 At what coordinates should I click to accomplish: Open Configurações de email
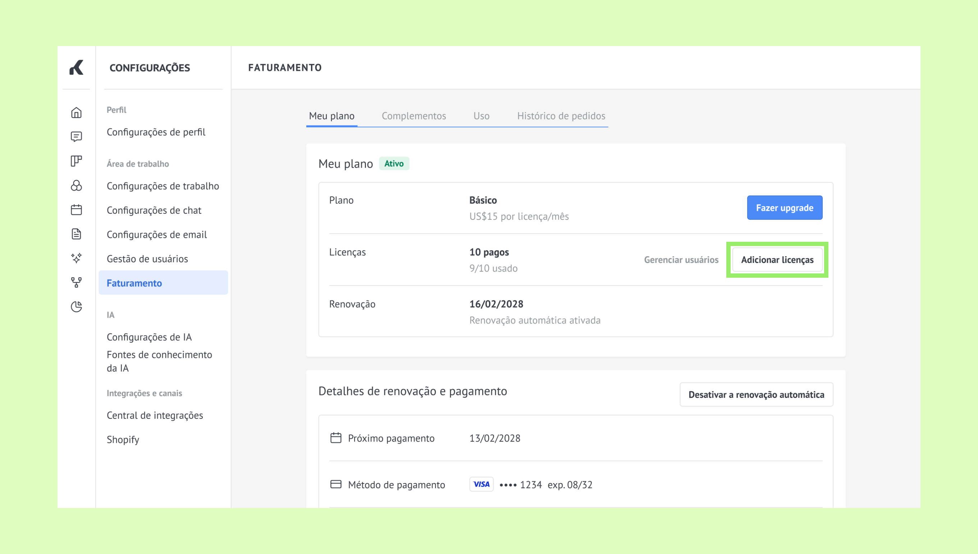(x=157, y=235)
